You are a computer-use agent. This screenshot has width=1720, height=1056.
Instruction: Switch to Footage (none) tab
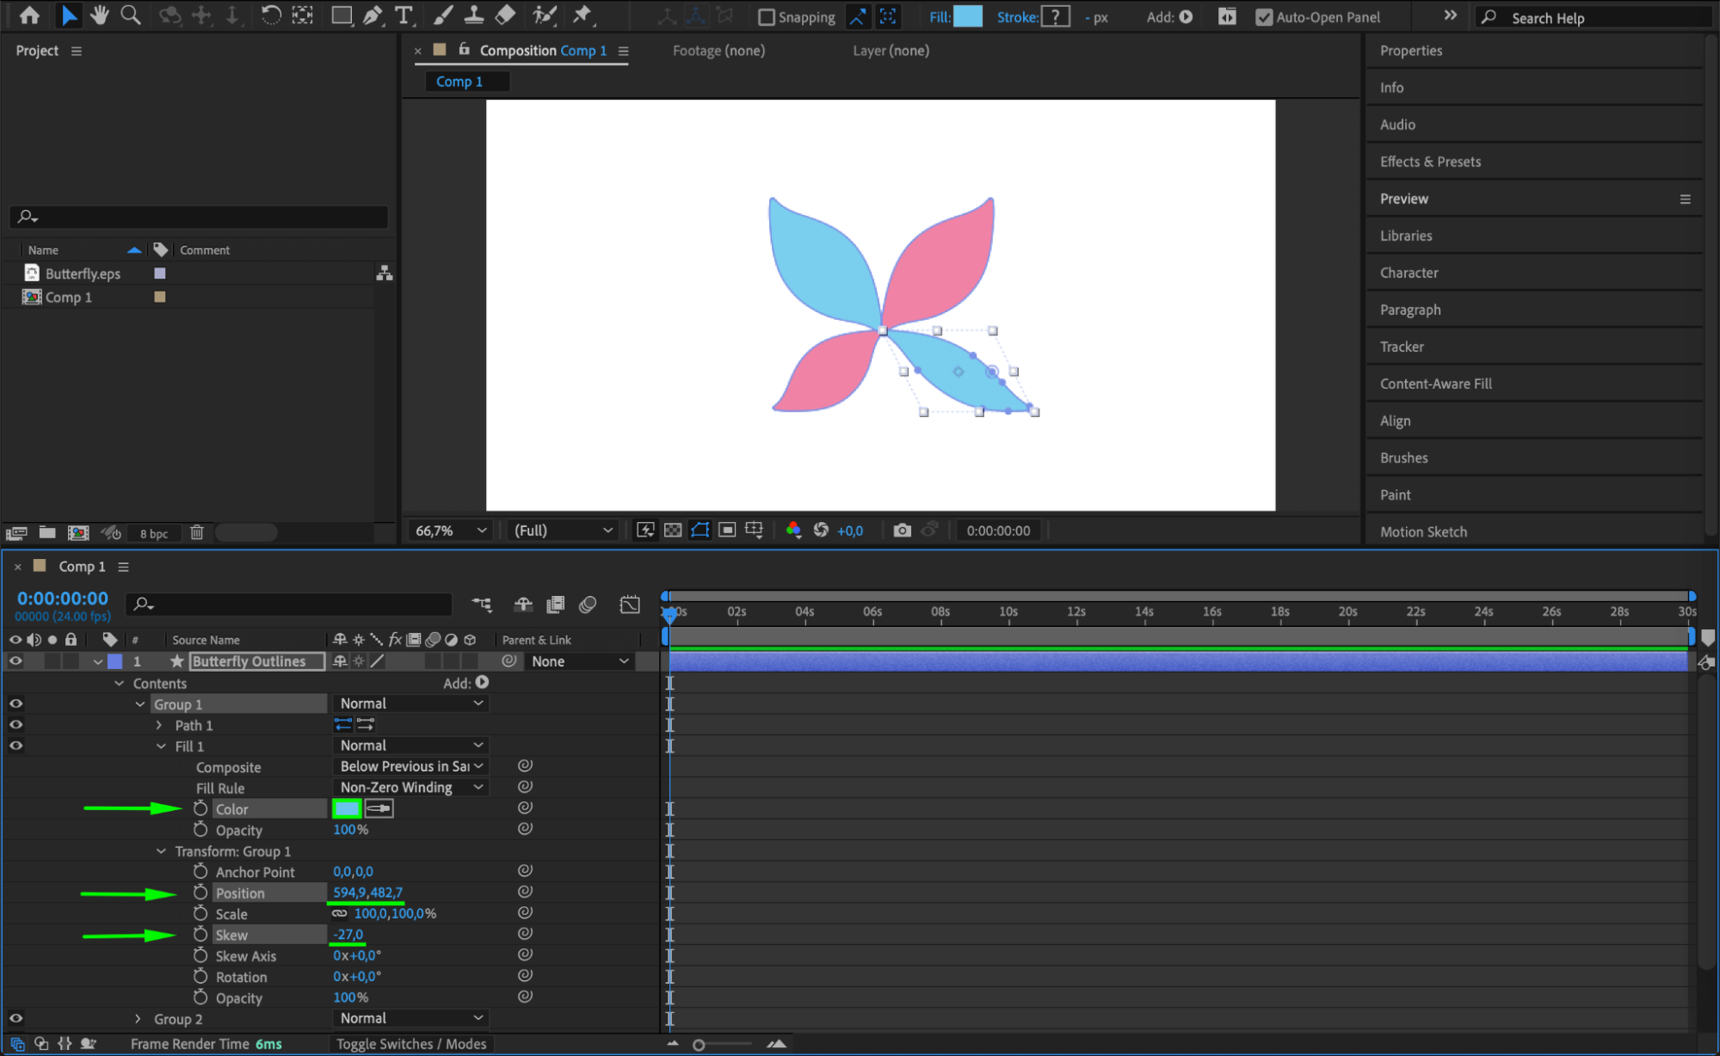[718, 51]
